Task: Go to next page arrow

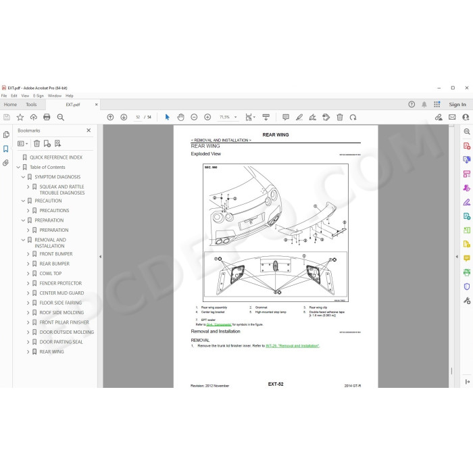Action: pyautogui.click(x=124, y=117)
